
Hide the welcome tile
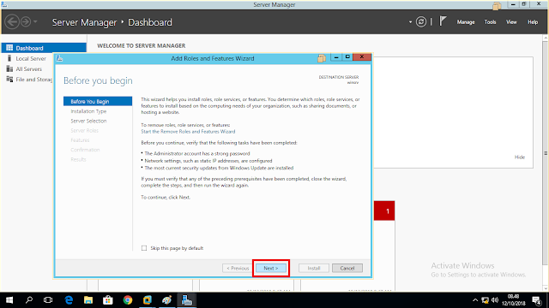click(x=520, y=157)
